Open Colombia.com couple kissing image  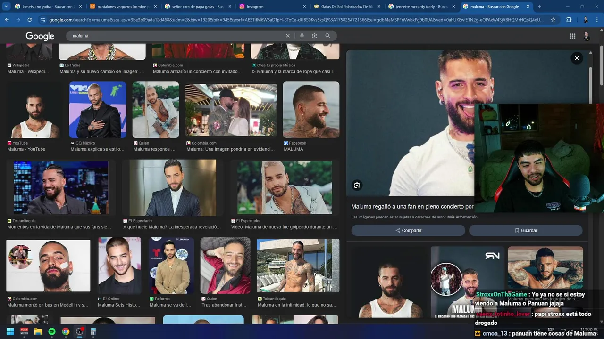tap(231, 110)
